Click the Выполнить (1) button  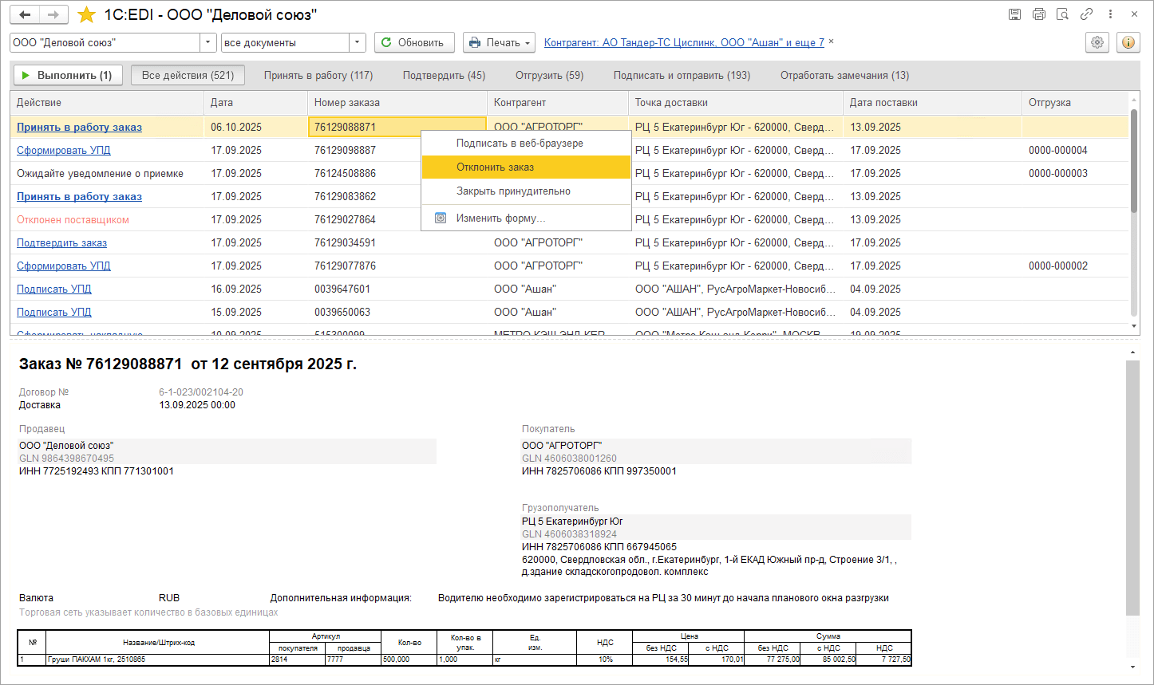68,76
